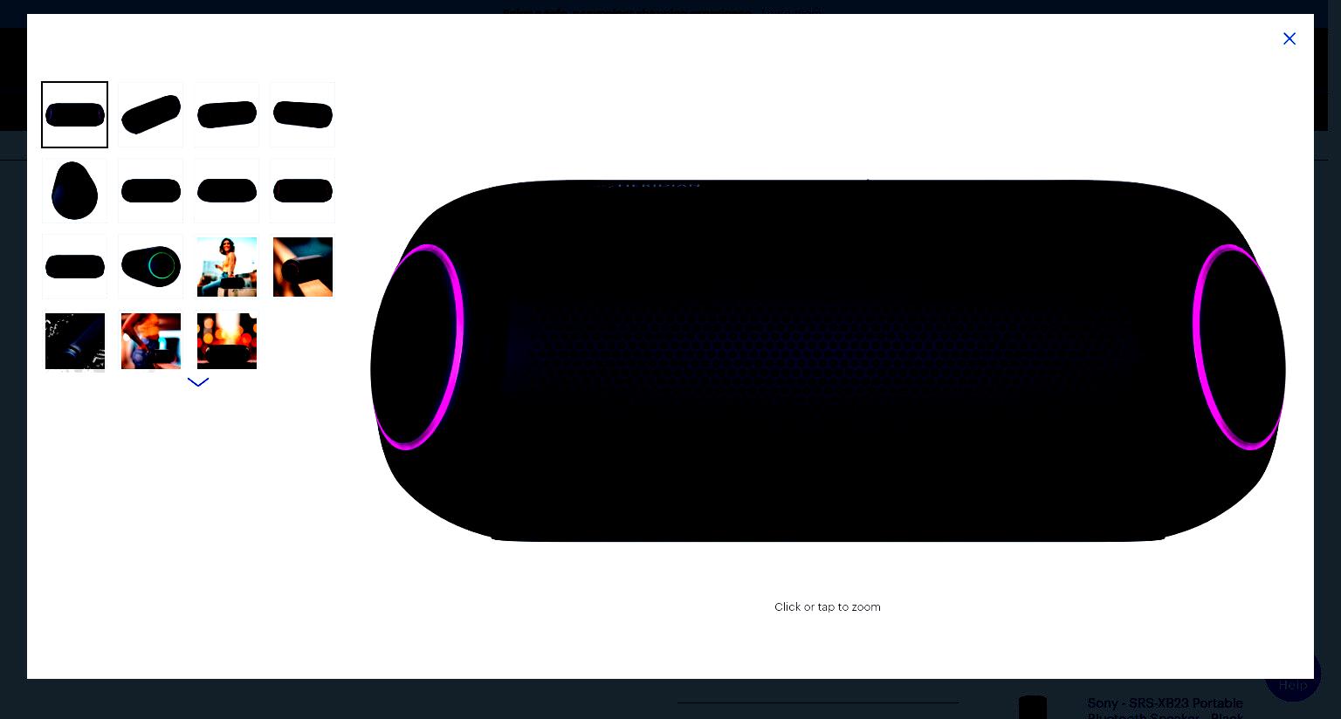Open the bokeh lights speaker thumbnail
Viewport: 1341px width, 719px height.
(227, 341)
